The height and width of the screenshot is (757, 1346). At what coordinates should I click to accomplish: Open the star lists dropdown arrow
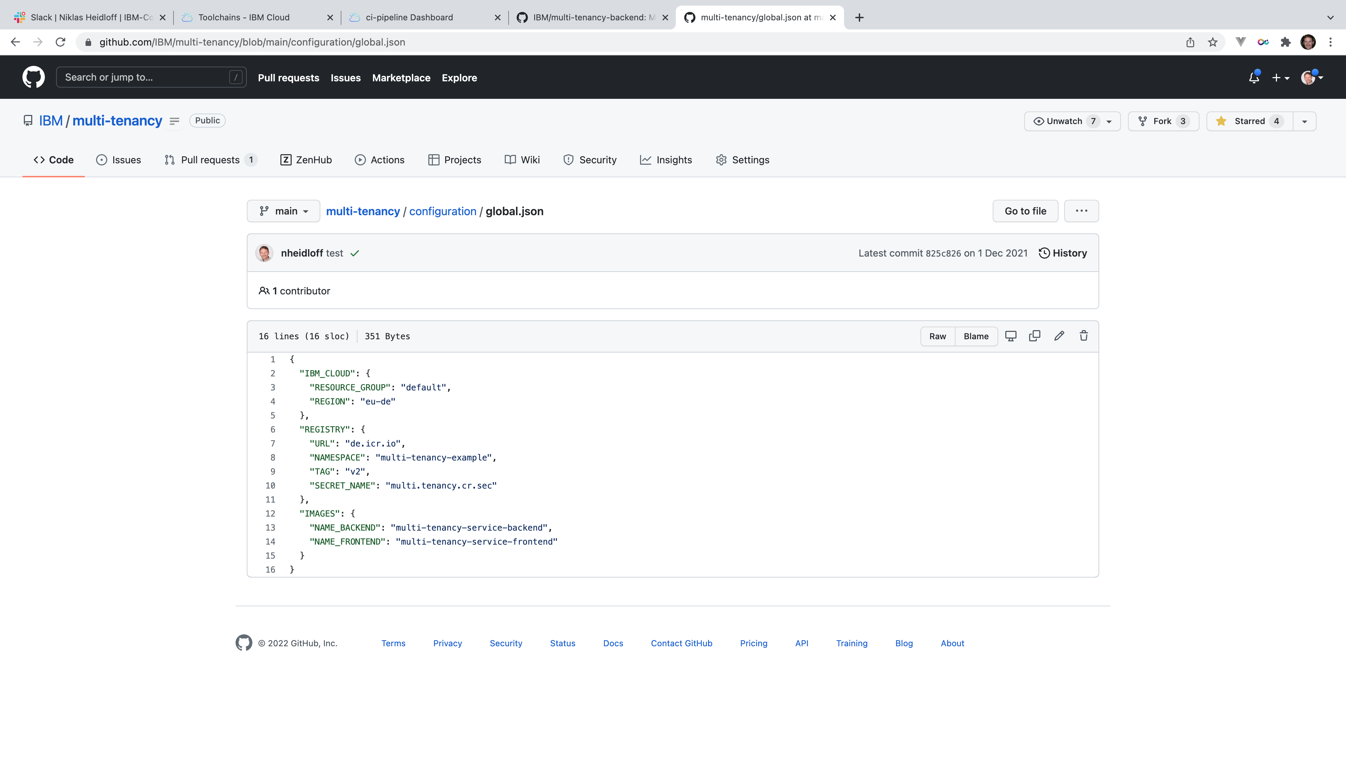pos(1304,121)
